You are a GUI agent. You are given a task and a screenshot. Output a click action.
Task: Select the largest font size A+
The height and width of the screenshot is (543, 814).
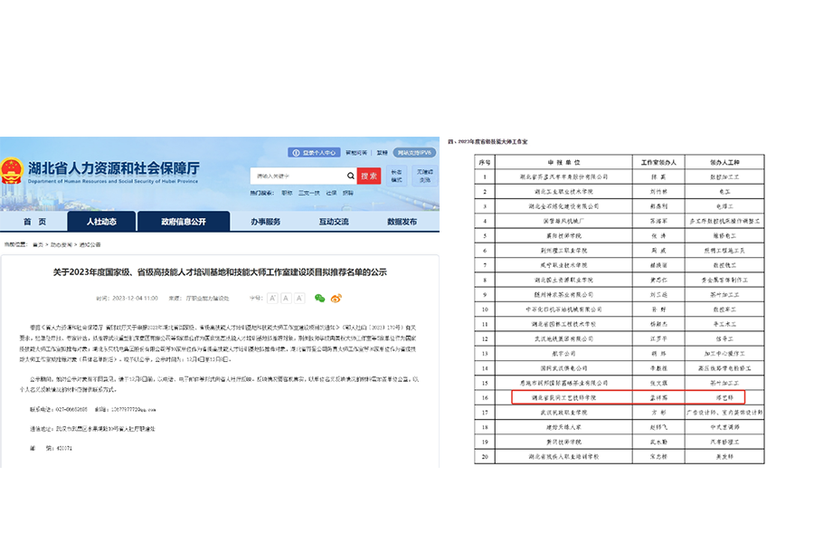coord(273,299)
